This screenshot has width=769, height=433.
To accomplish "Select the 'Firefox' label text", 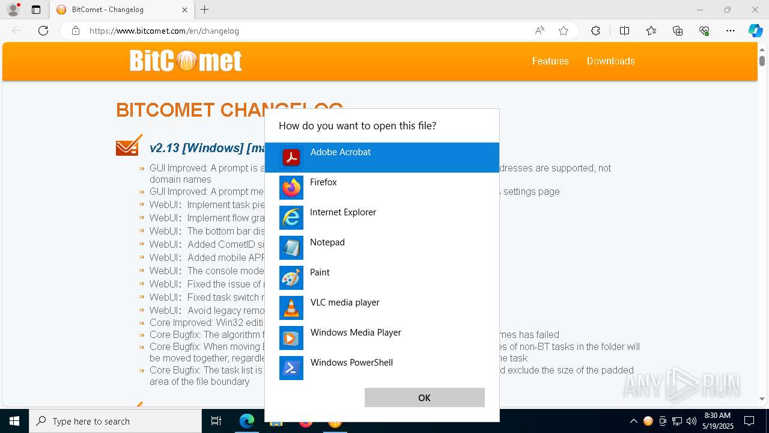I will coord(323,182).
